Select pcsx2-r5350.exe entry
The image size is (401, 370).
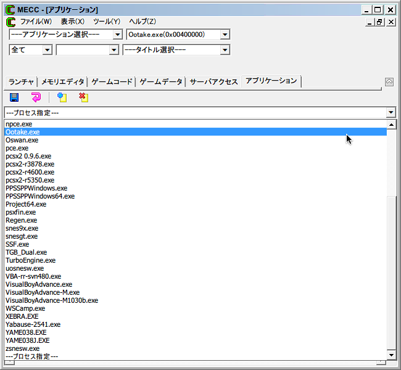click(x=196, y=180)
